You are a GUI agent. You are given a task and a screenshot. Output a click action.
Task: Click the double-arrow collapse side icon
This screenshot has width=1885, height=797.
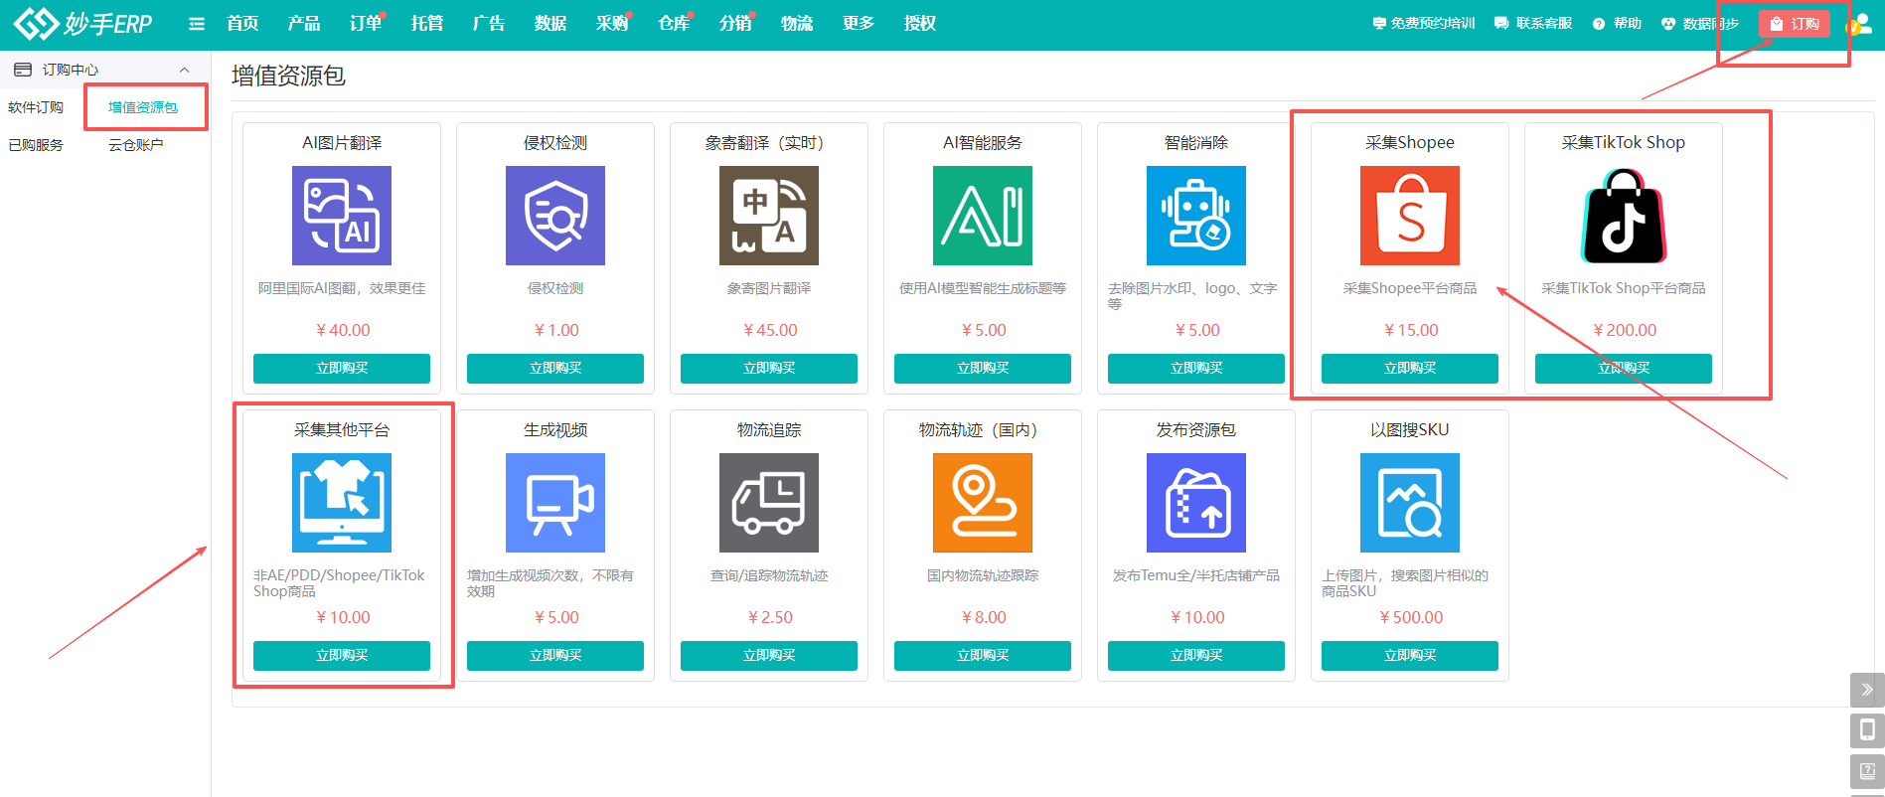pos(1867,690)
